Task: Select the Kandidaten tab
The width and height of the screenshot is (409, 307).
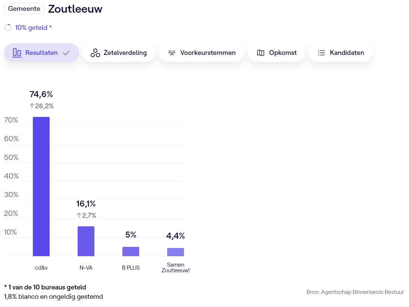Action: [x=340, y=53]
